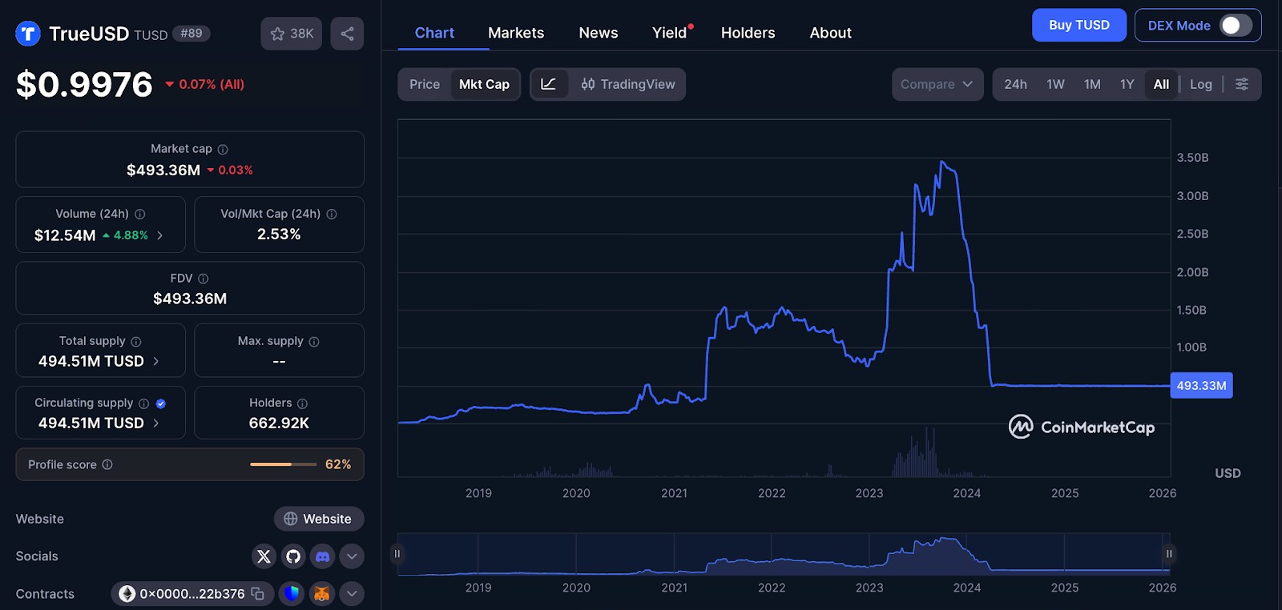Click the 38K watchlist count

point(302,34)
